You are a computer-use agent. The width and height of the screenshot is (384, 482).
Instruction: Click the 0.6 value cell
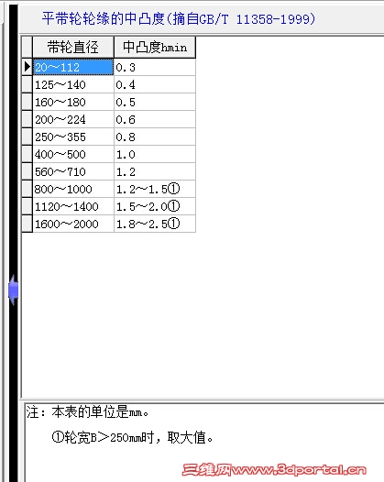click(155, 119)
